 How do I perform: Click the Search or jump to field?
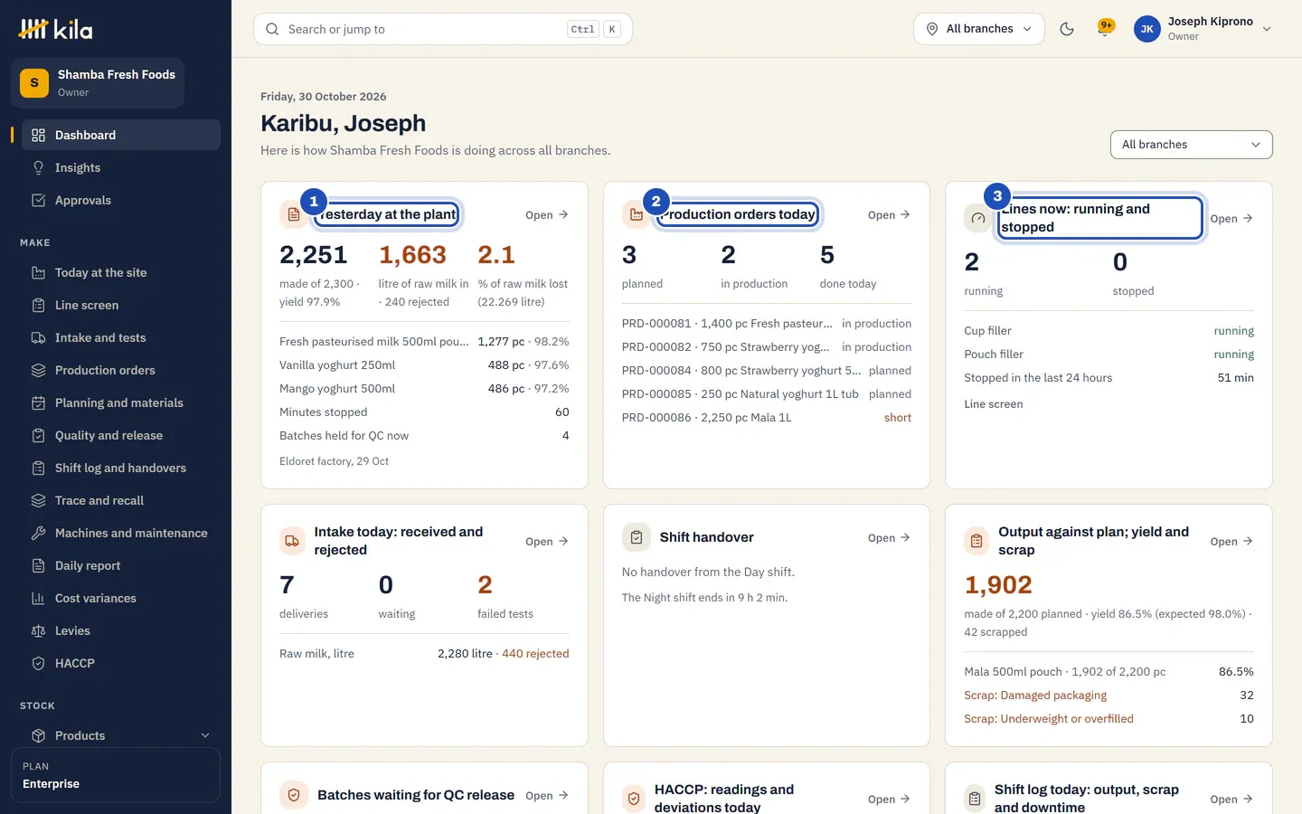pyautogui.click(x=443, y=29)
